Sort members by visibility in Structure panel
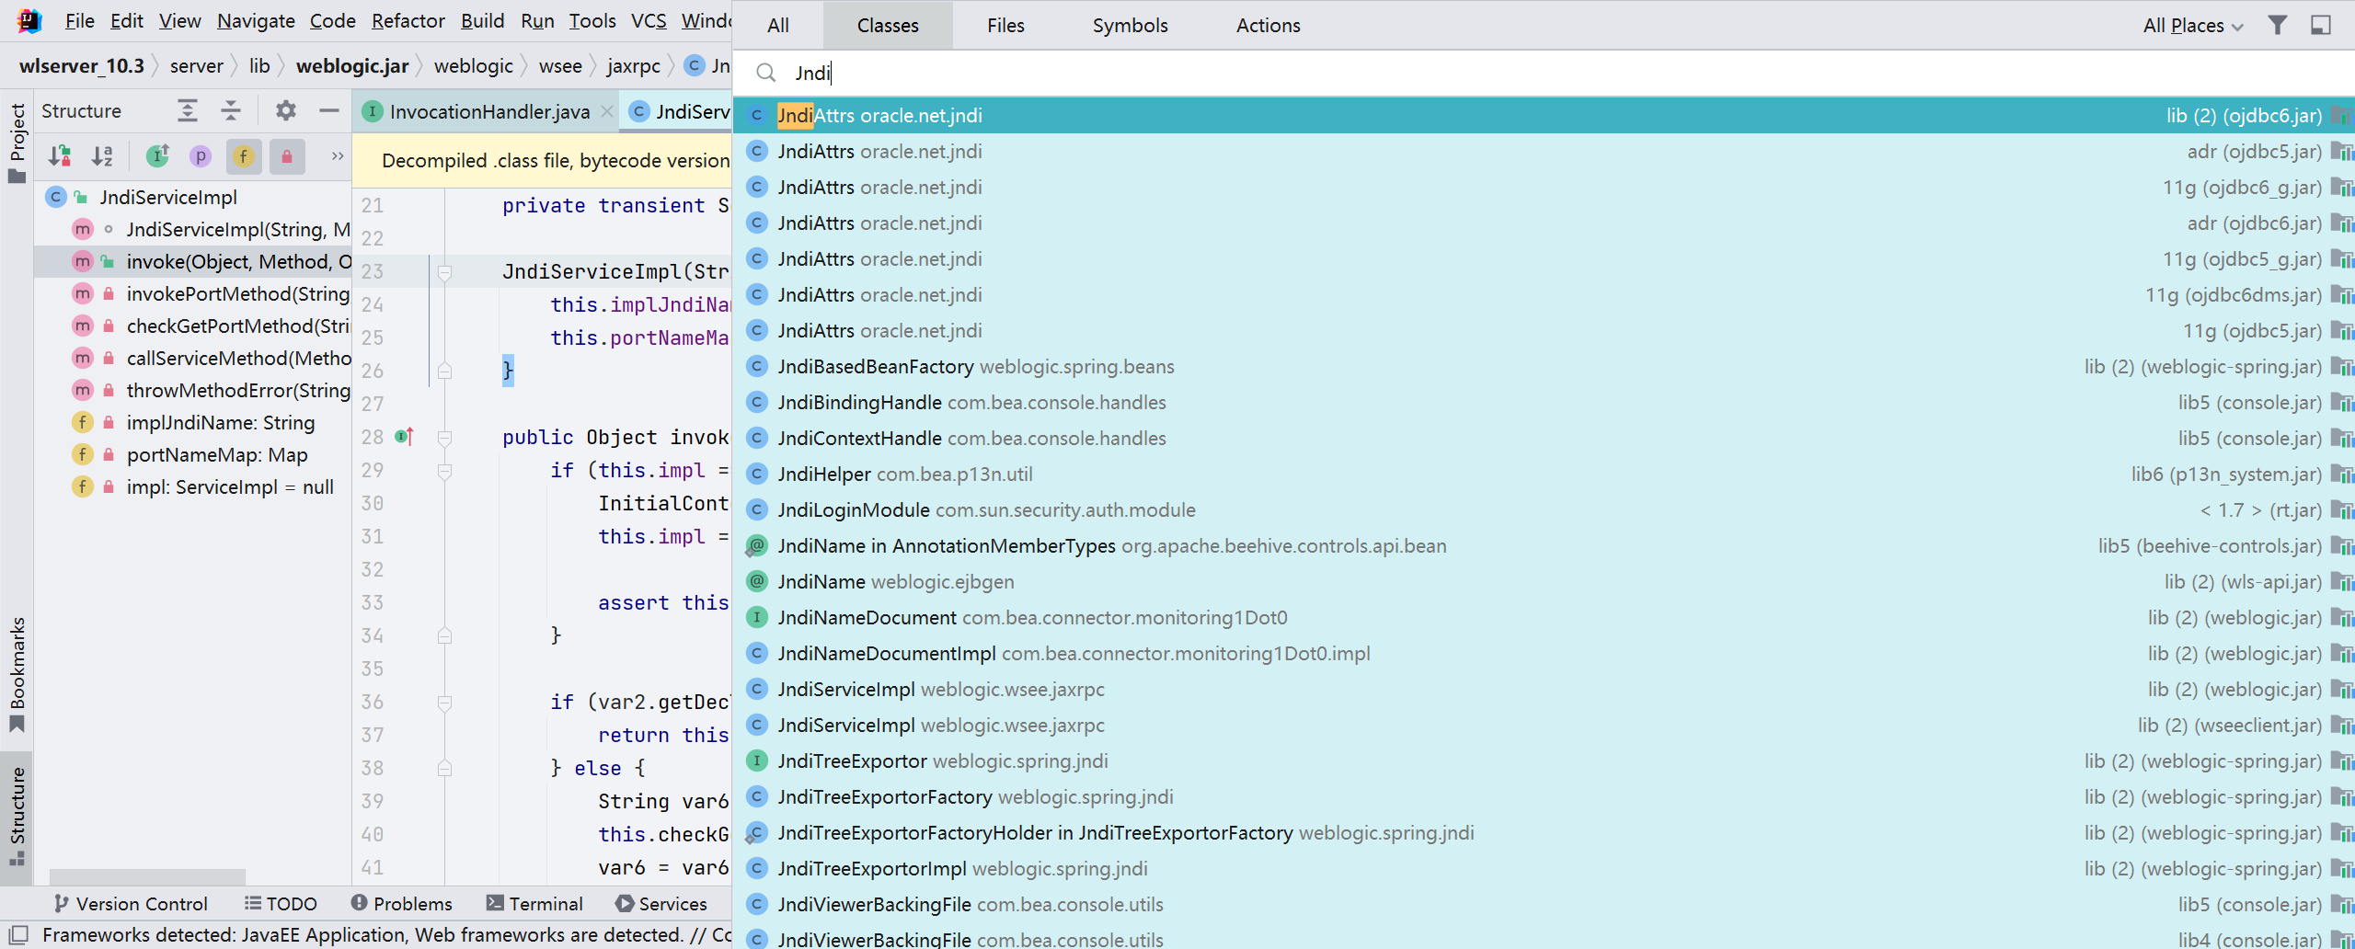Image resolution: width=2355 pixels, height=949 pixels. [x=61, y=155]
